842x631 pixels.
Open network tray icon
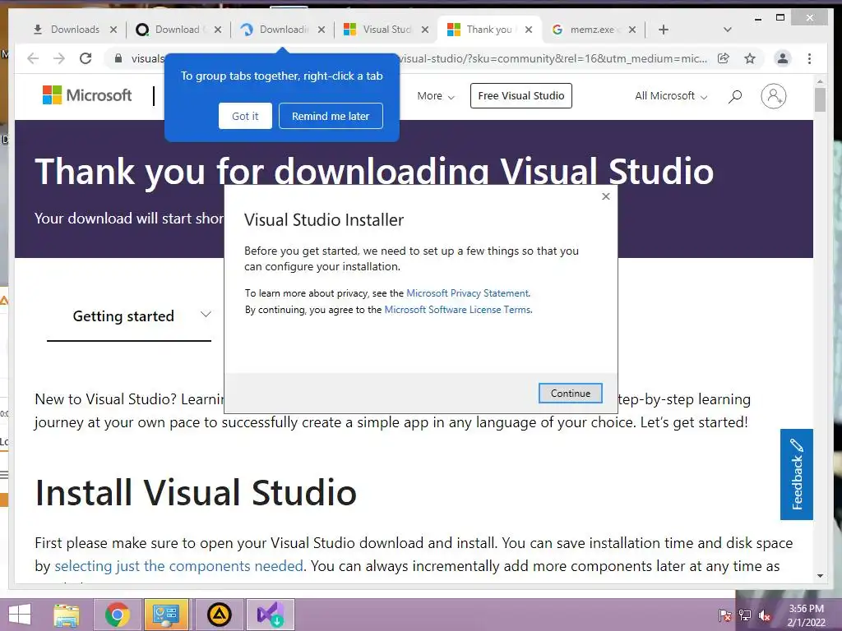click(x=745, y=615)
